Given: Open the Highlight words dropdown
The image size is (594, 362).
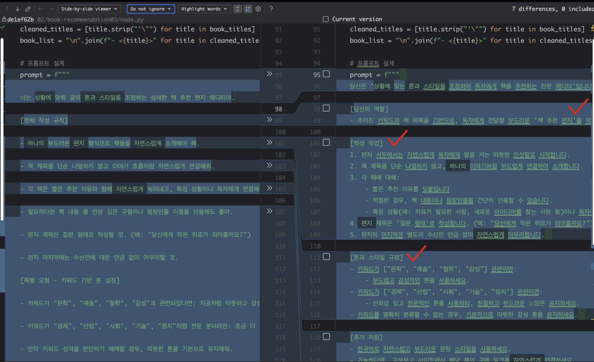Looking at the screenshot, I should coord(204,9).
